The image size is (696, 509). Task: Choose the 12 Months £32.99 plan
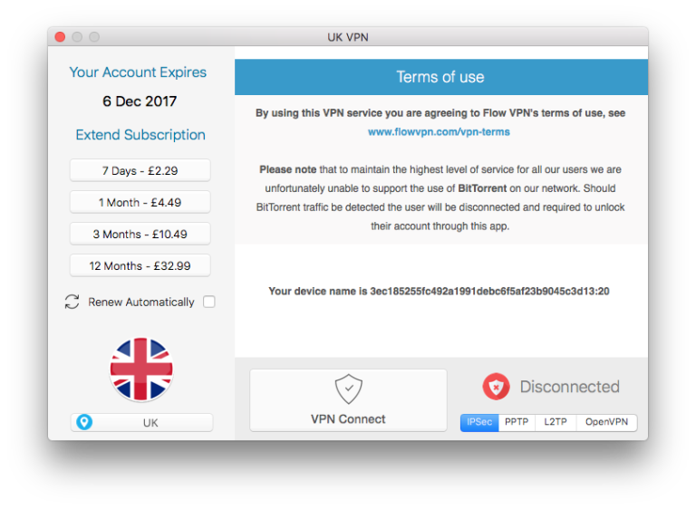click(x=140, y=265)
